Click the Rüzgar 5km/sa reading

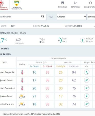tap(90, 40)
